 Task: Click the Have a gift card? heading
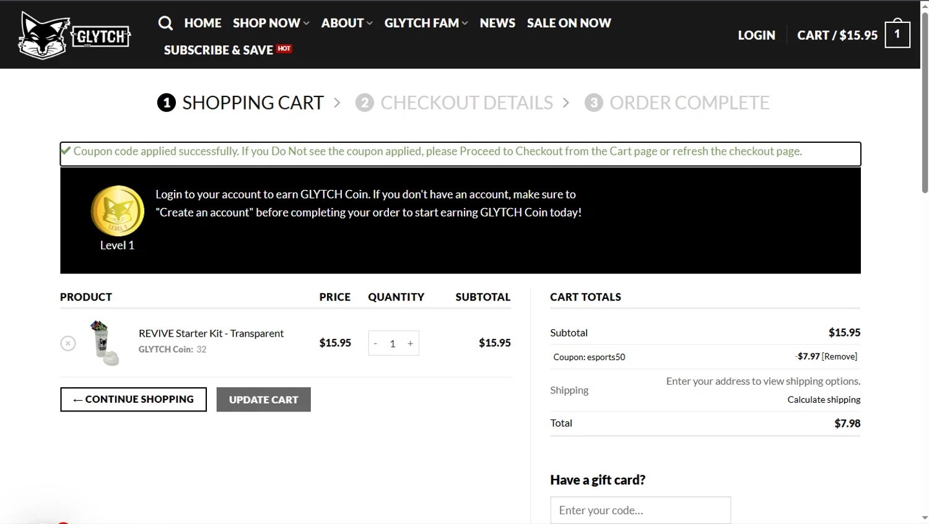click(598, 480)
